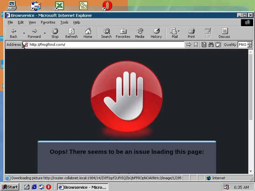Click the 'Oops! There seems to be an issue' heading
The height and width of the screenshot is (191, 255).
(127, 152)
